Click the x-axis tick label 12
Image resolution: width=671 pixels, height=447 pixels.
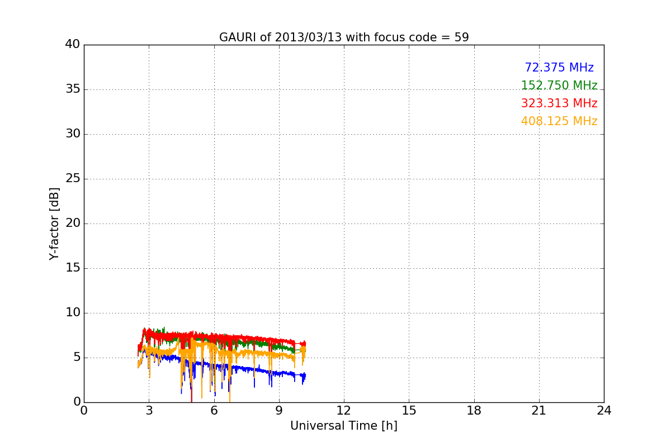pyautogui.click(x=344, y=411)
